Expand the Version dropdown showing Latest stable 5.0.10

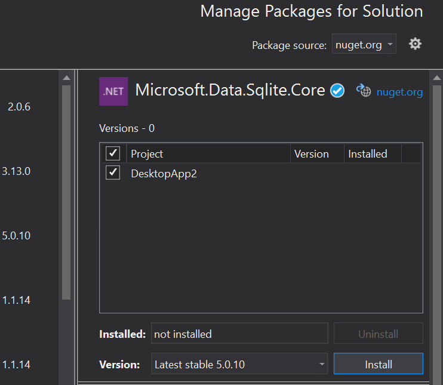coord(239,364)
